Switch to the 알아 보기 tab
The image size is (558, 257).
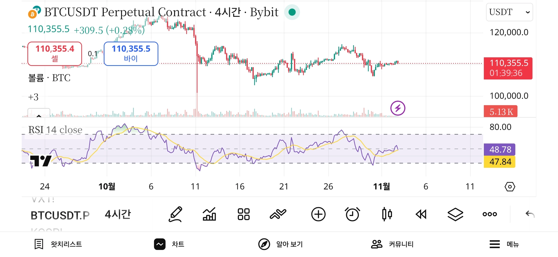tap(281, 244)
